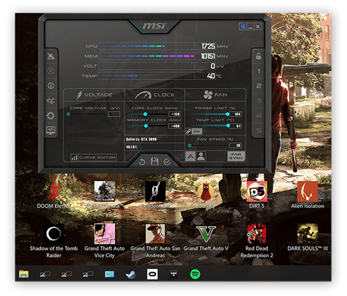Screen dimensions: 347x296
Task: Open Alien Isolation desktop shortcut
Action: [307, 195]
